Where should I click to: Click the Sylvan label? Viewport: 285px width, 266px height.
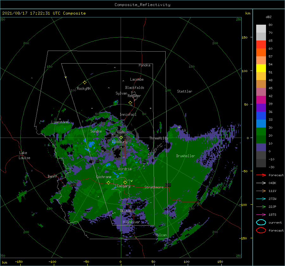(x=121, y=93)
